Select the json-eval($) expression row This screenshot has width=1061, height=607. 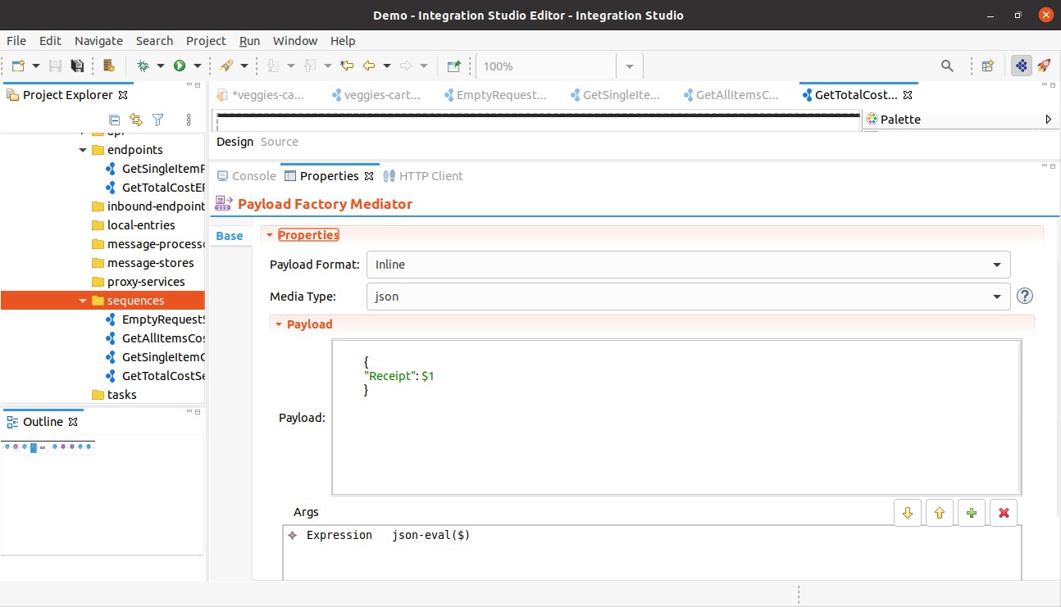[x=653, y=535]
